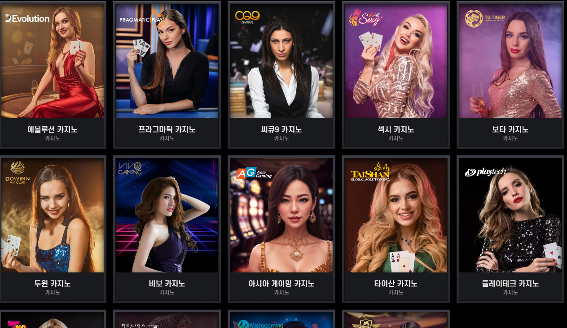The width and height of the screenshot is (567, 328).
Task: Click the TG Tiger logo
Action: coord(485,18)
